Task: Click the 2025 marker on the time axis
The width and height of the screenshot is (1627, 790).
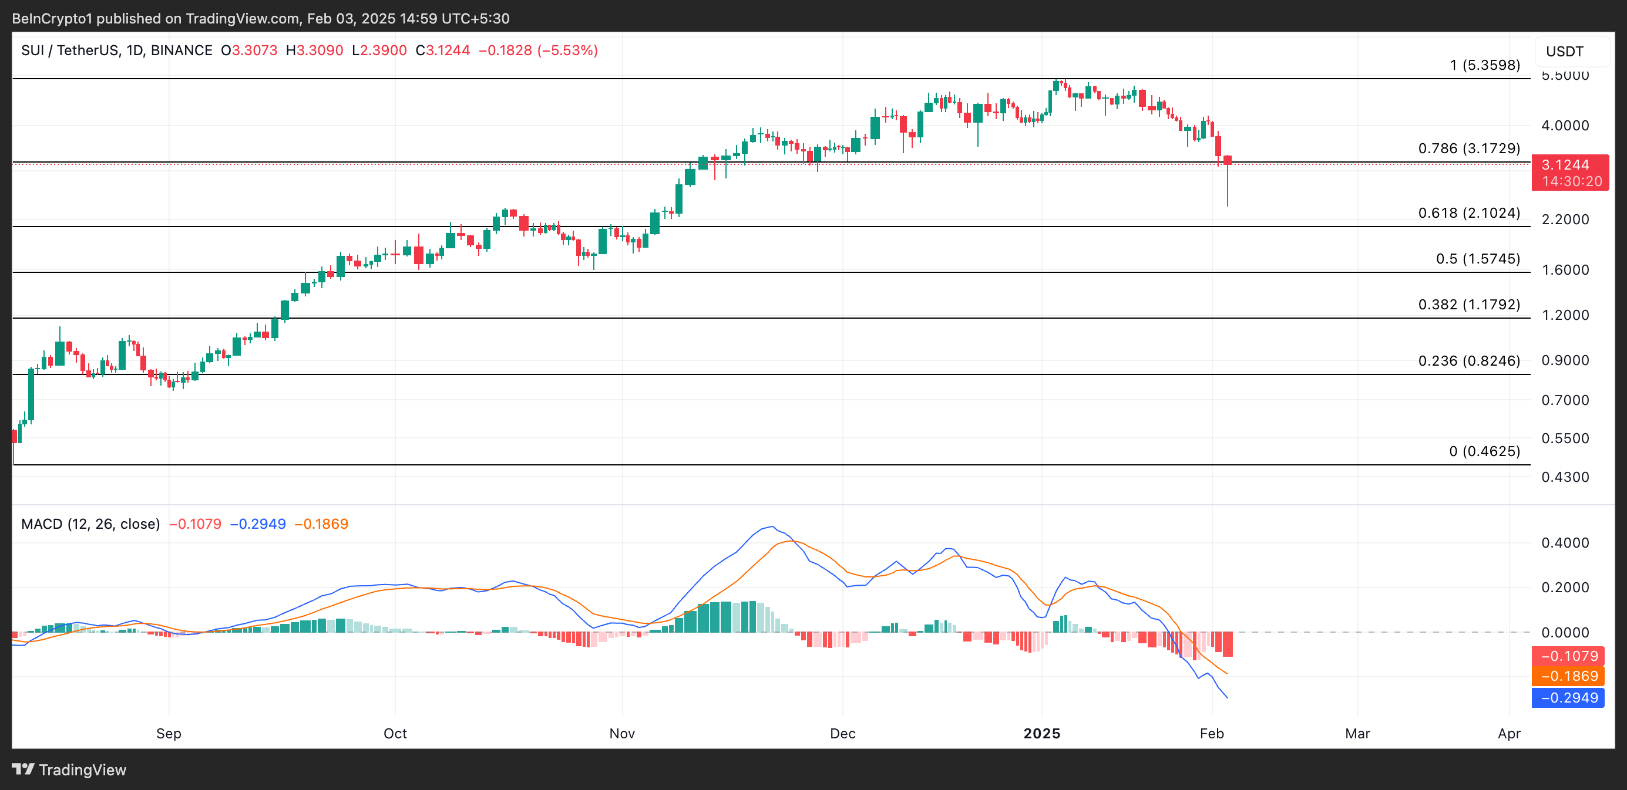Action: [x=1041, y=733]
